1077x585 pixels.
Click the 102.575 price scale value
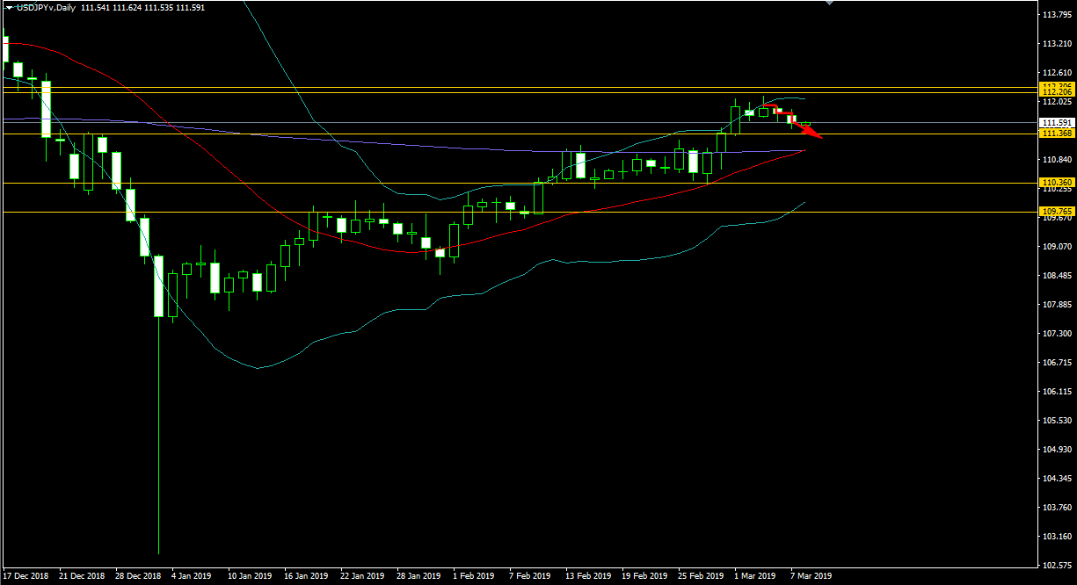pyautogui.click(x=1056, y=566)
